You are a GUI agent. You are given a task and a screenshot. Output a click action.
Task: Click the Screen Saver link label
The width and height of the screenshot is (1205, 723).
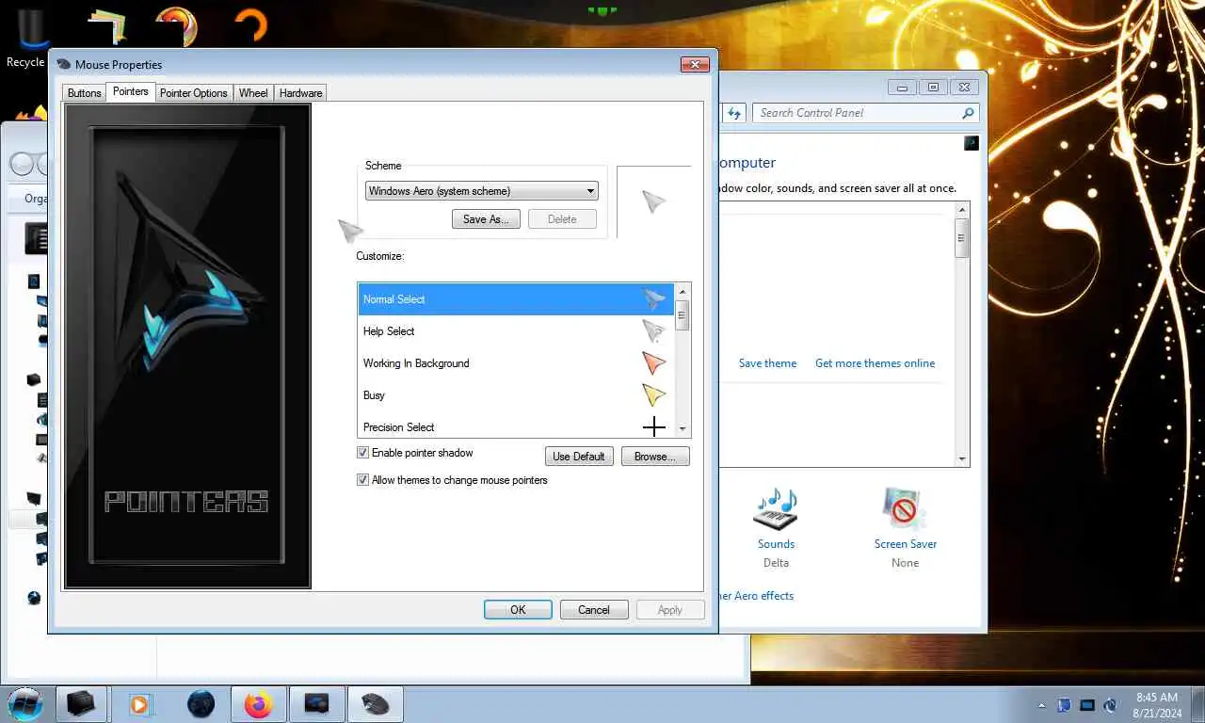click(x=906, y=544)
